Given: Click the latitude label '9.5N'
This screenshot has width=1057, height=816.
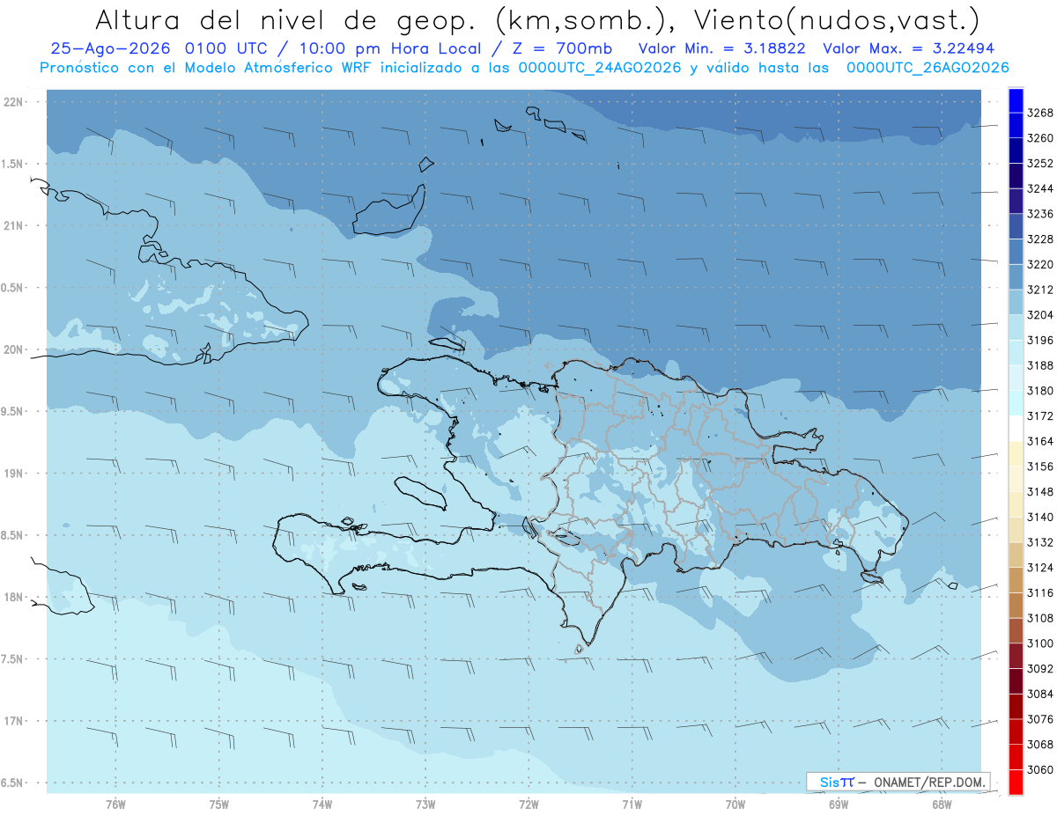Looking at the screenshot, I should coord(13,412).
